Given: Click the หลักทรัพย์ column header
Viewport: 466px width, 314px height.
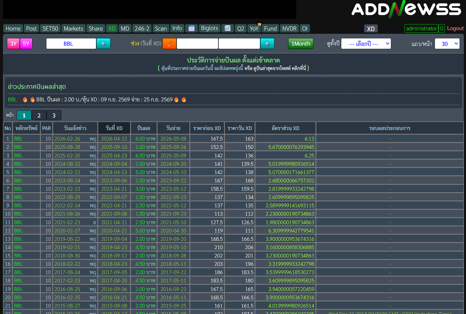Looking at the screenshot, I should [26, 128].
